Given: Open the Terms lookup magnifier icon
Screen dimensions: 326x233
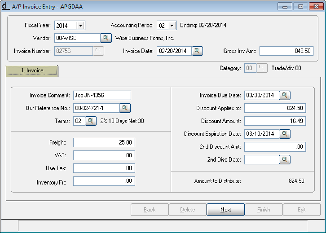Looking at the screenshot, I should click(91, 121).
